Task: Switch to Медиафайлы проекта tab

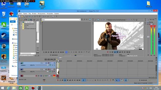Action: click(x=27, y=55)
